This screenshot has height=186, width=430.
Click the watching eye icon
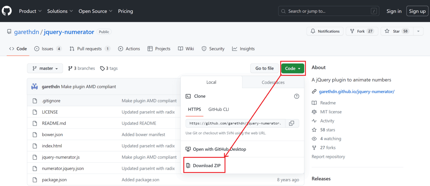[x=314, y=139]
